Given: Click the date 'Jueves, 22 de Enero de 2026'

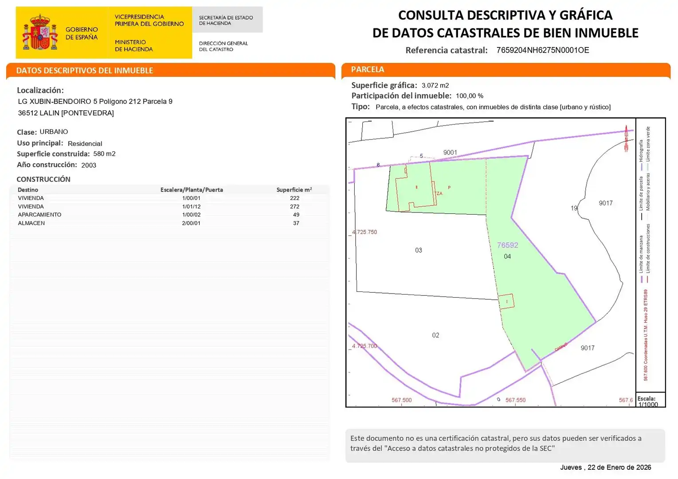Looking at the screenshot, I should click(x=606, y=467).
